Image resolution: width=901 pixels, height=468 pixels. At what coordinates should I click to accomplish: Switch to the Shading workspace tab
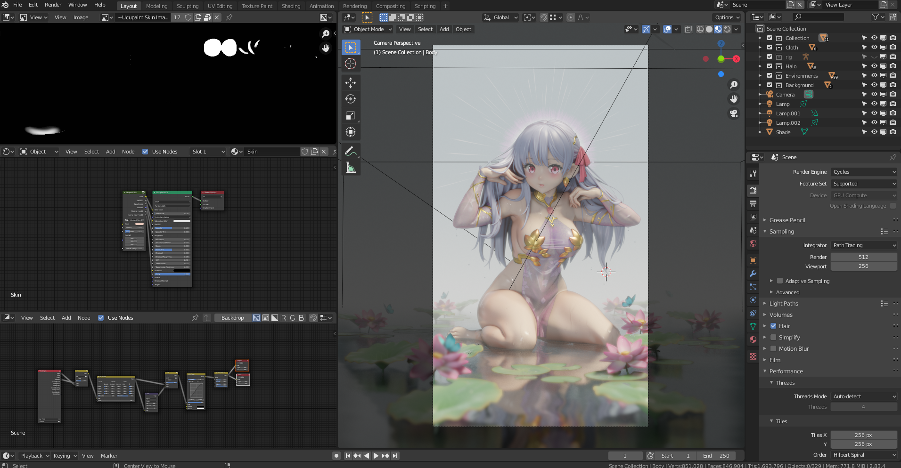[x=291, y=6]
